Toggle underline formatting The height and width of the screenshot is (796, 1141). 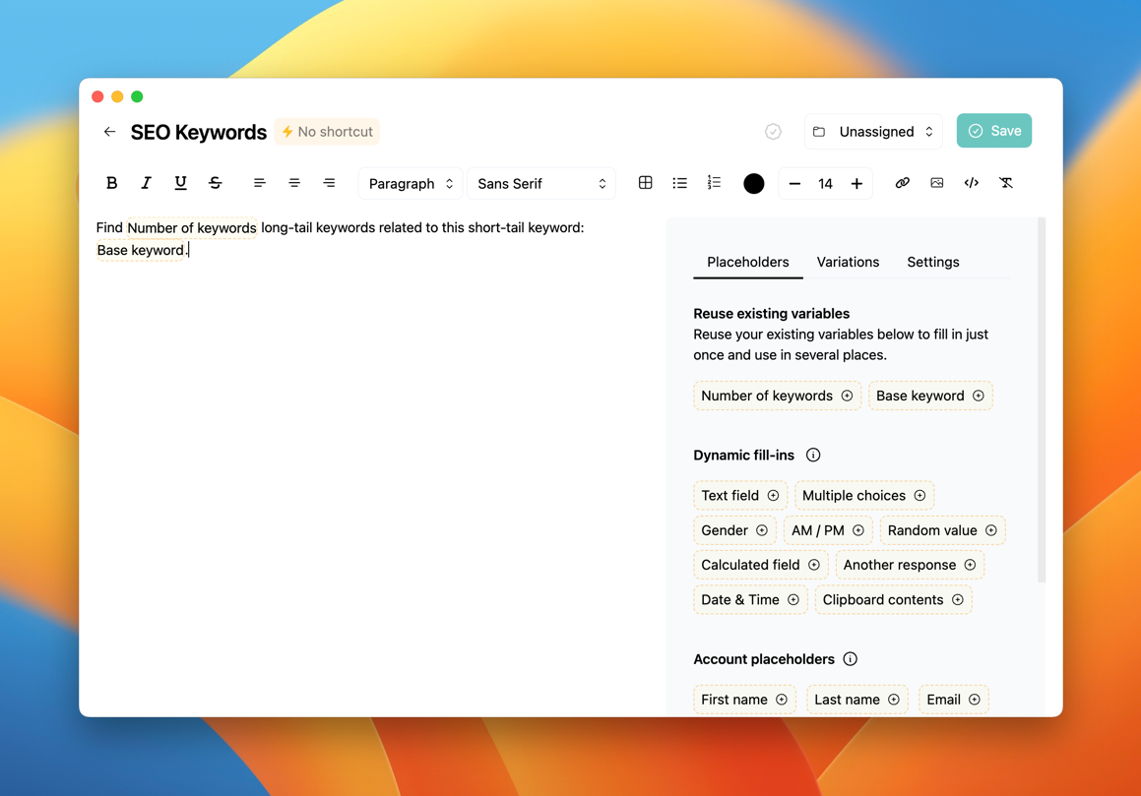pyautogui.click(x=180, y=183)
